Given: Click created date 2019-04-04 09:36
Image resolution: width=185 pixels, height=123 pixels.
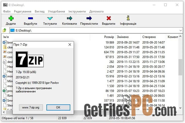Looking at the screenshot, I should point(154,72).
